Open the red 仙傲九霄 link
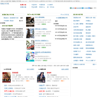 [42, 91]
